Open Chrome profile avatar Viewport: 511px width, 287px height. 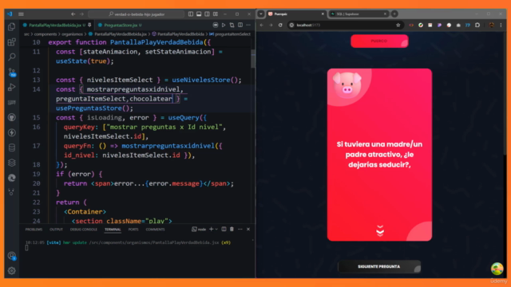[x=492, y=25]
